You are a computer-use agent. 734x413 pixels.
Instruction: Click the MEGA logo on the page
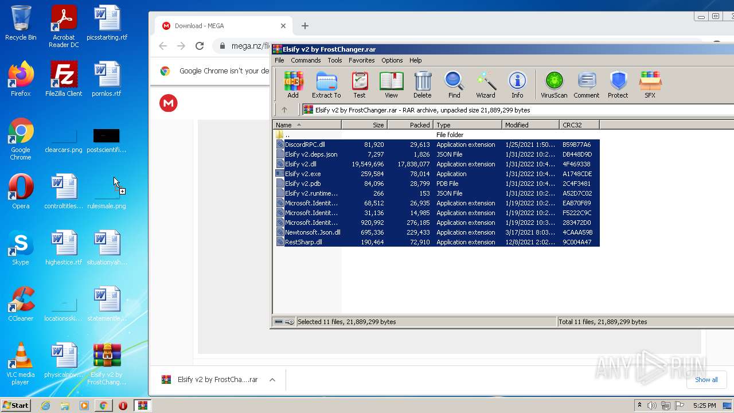coord(169,103)
